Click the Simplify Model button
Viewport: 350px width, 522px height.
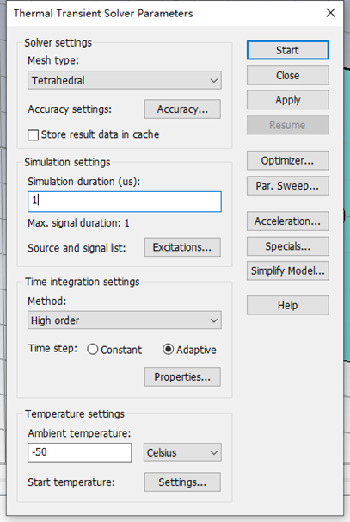tap(287, 271)
